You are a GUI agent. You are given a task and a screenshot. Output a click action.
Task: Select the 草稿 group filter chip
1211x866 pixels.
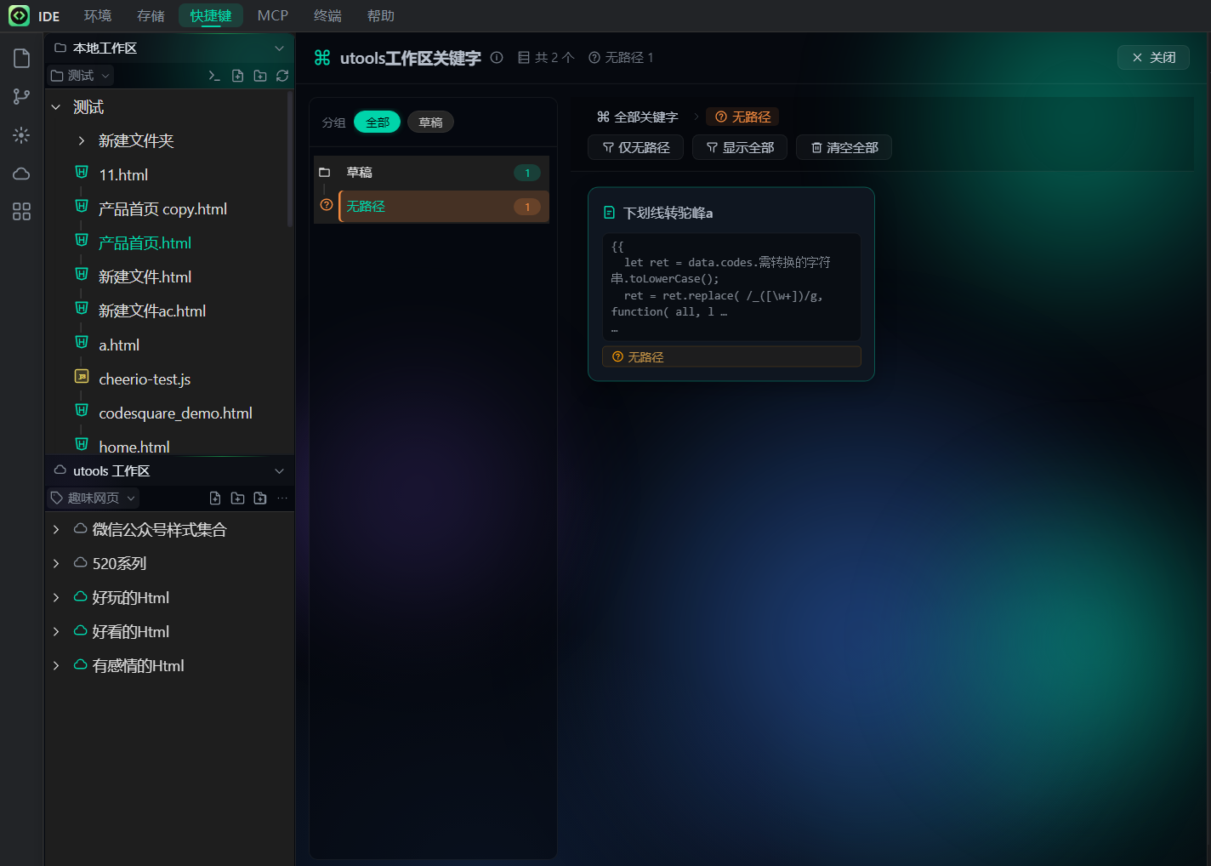[430, 122]
